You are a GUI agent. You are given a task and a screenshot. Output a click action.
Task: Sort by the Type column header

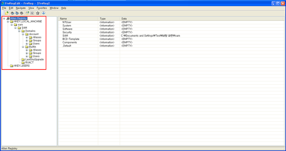tap(109, 19)
